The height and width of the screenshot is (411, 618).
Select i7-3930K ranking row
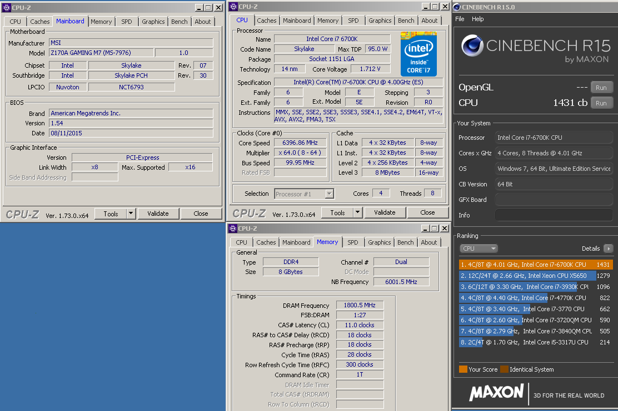click(536, 287)
